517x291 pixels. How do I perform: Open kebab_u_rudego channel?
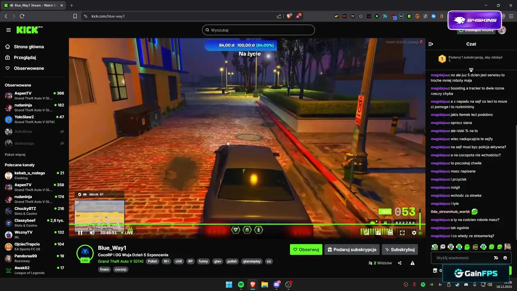point(34,175)
